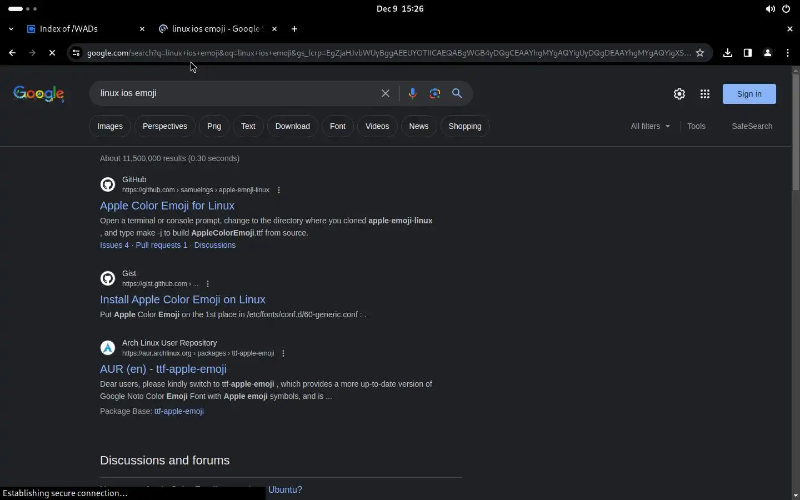Open Google quick settings gear
The width and height of the screenshot is (800, 500).
click(x=679, y=94)
